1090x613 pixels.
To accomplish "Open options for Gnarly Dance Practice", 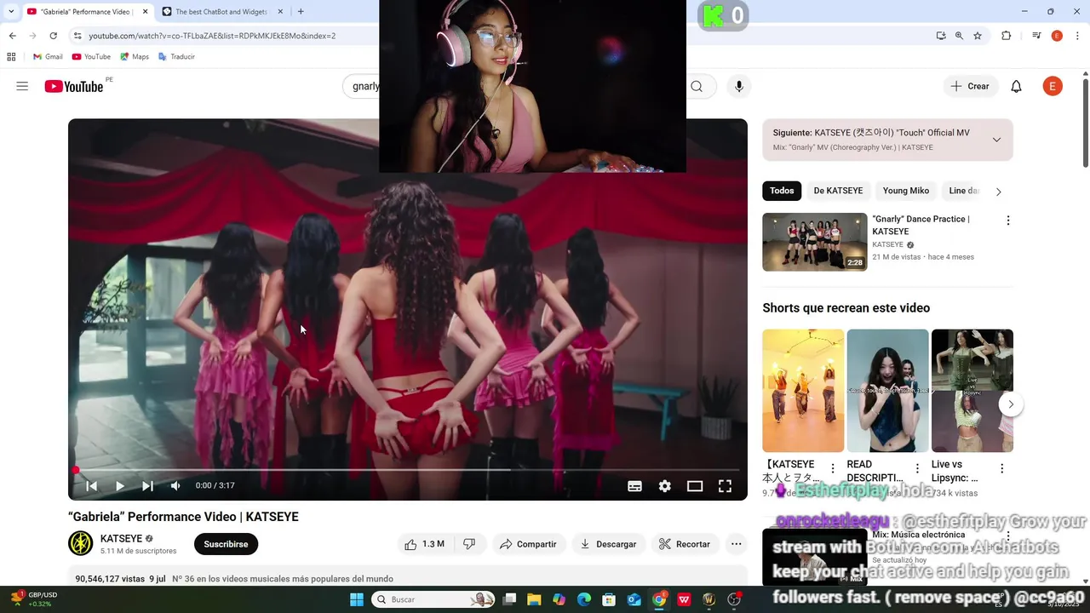I will [x=1008, y=221].
